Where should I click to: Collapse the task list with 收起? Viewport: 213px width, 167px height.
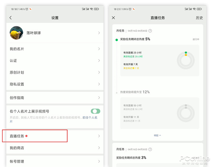pyautogui.click(x=157, y=135)
